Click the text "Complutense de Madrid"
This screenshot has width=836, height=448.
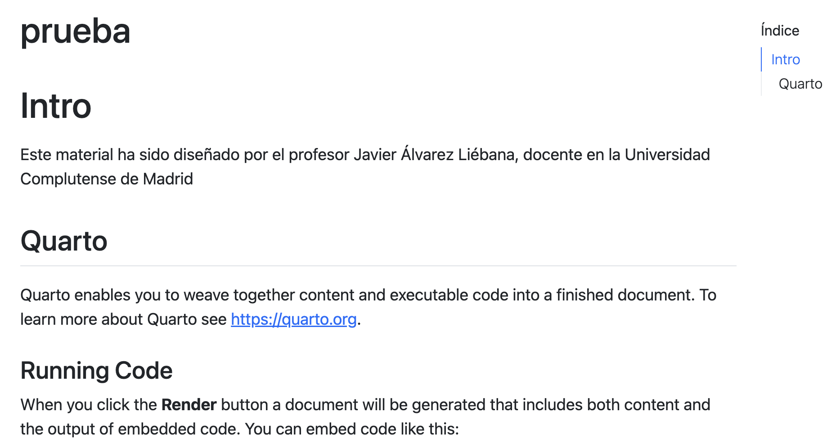tap(107, 179)
